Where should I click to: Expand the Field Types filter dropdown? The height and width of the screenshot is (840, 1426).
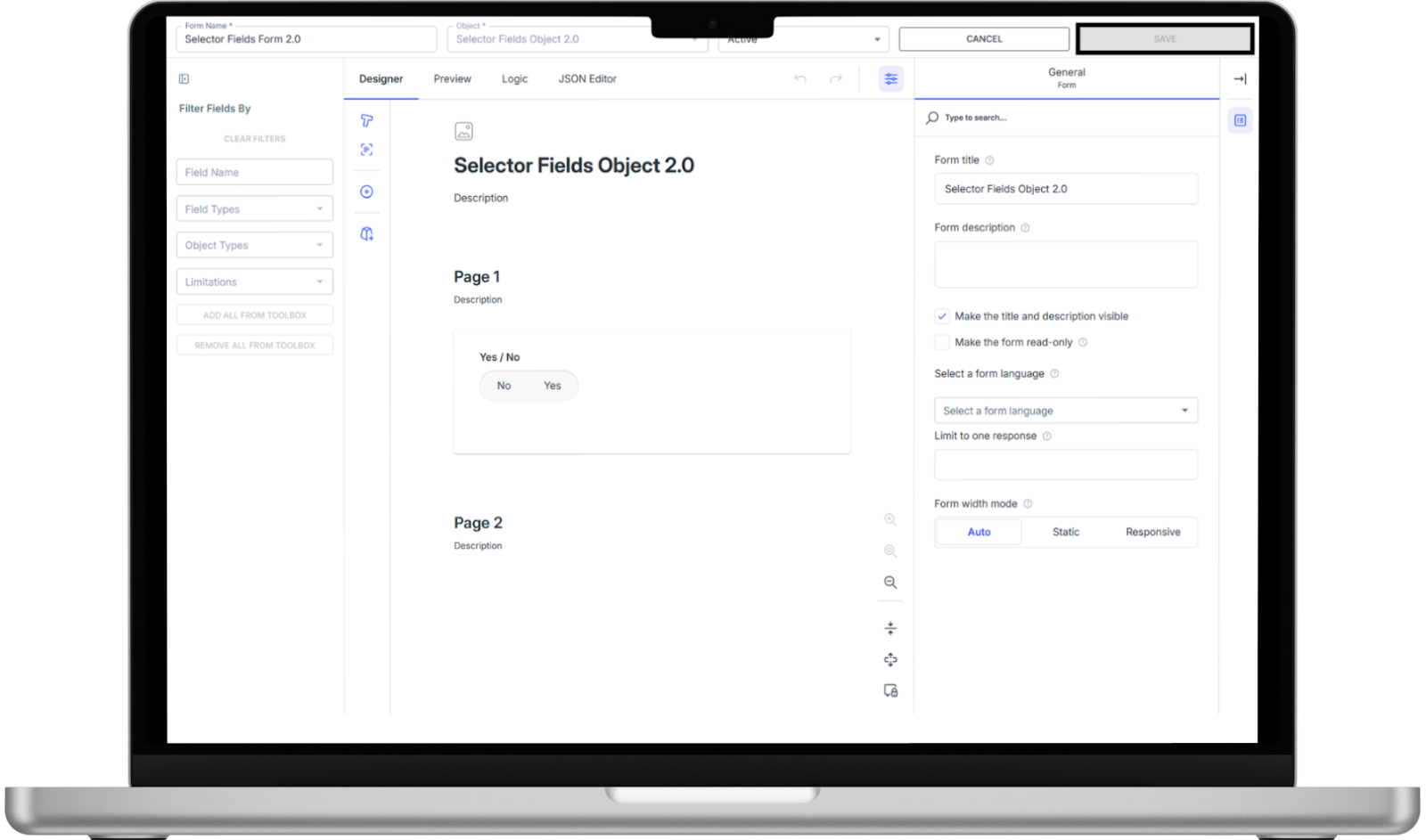click(x=254, y=209)
